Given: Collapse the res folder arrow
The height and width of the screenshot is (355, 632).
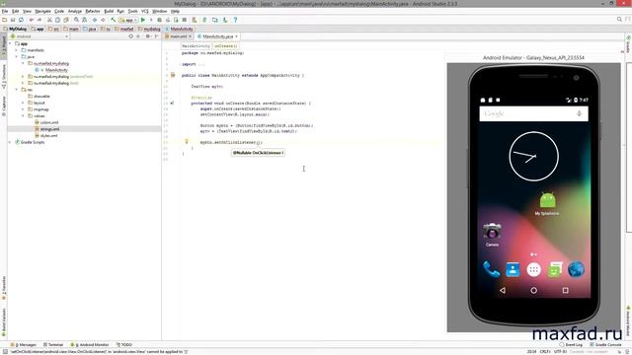Looking at the screenshot, I should tap(17, 90).
